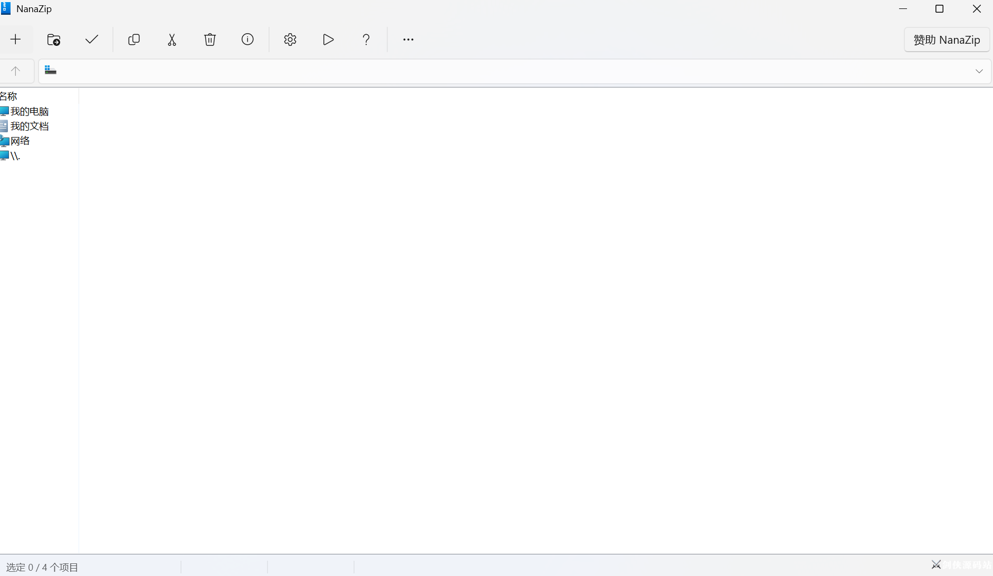Open Help with the question mark icon
993x576 pixels.
click(x=366, y=40)
